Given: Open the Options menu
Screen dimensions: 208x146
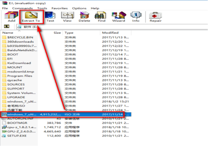Looking at the screenshot, I should pyautogui.click(x=79, y=8).
